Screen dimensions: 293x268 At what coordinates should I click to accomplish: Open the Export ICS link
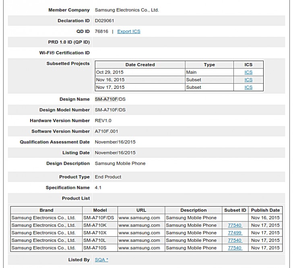point(129,31)
